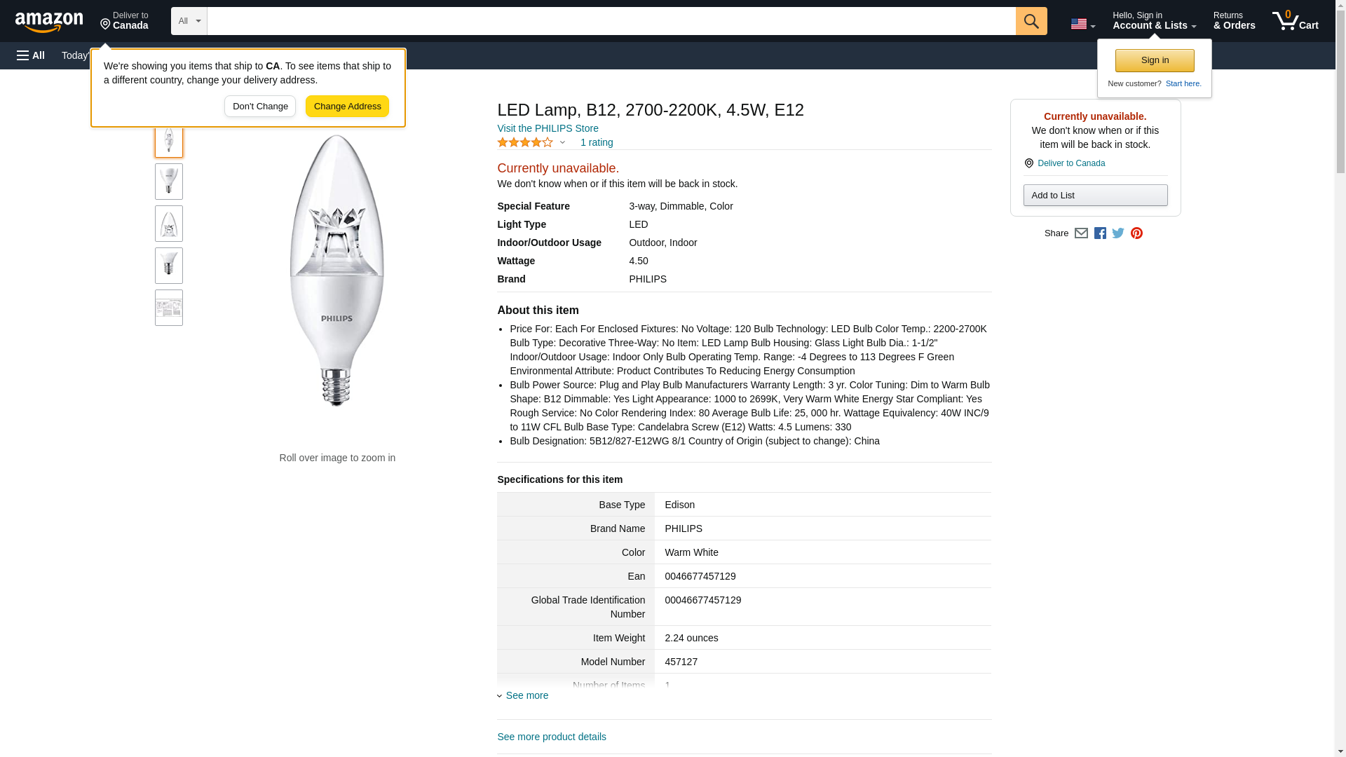The height and width of the screenshot is (757, 1346).
Task: Visit the PHILIPS Store link
Action: [x=548, y=128]
